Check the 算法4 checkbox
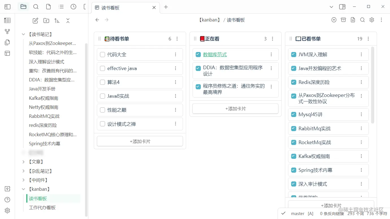 pyautogui.click(x=103, y=82)
